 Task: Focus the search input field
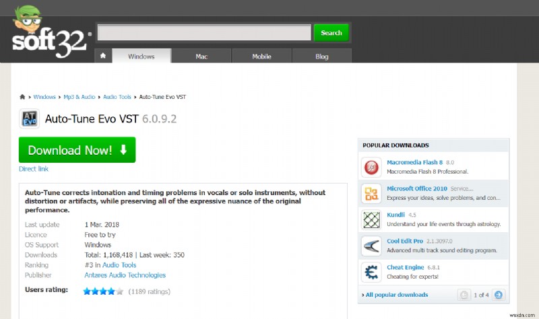pyautogui.click(x=204, y=32)
